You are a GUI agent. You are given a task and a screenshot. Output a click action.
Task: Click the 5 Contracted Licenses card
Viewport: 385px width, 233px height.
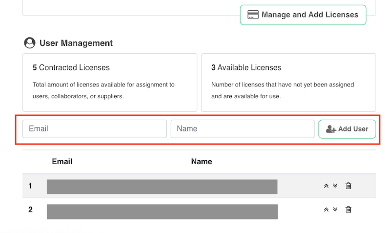(x=110, y=82)
